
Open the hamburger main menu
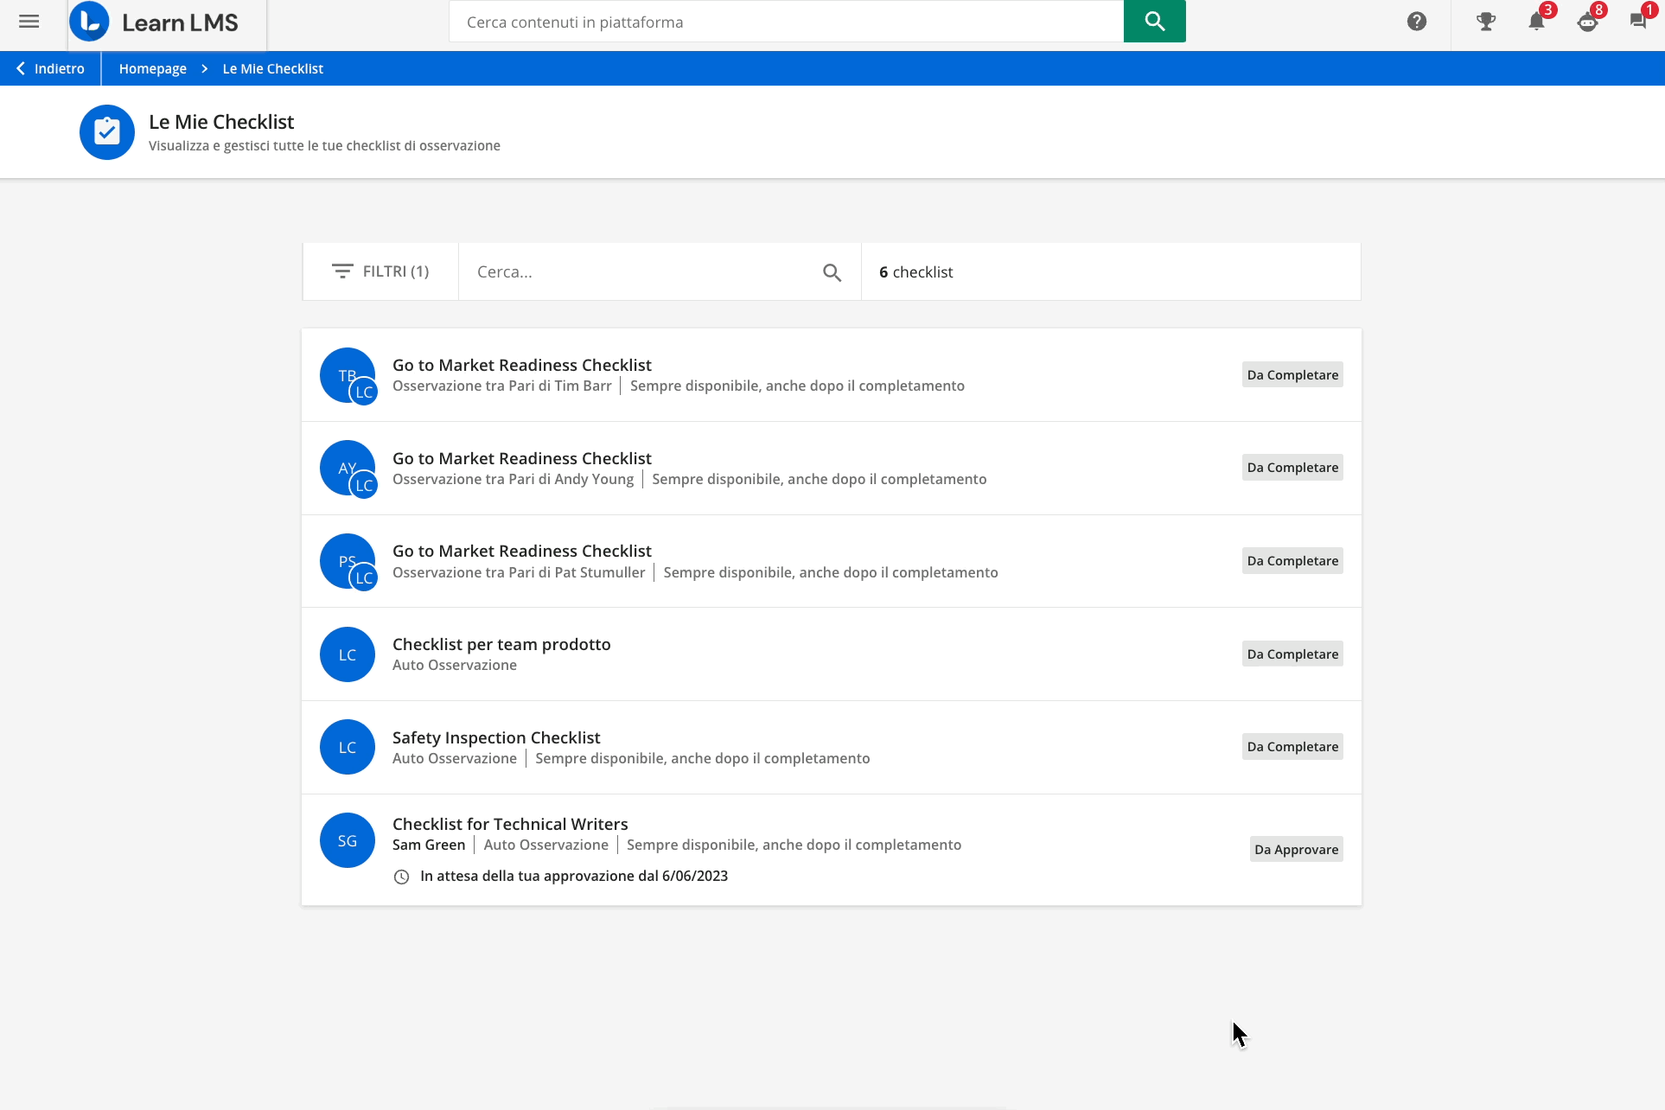29,22
